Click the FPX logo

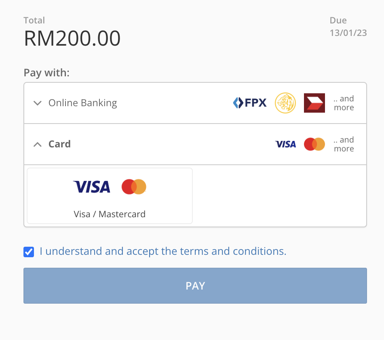click(250, 103)
